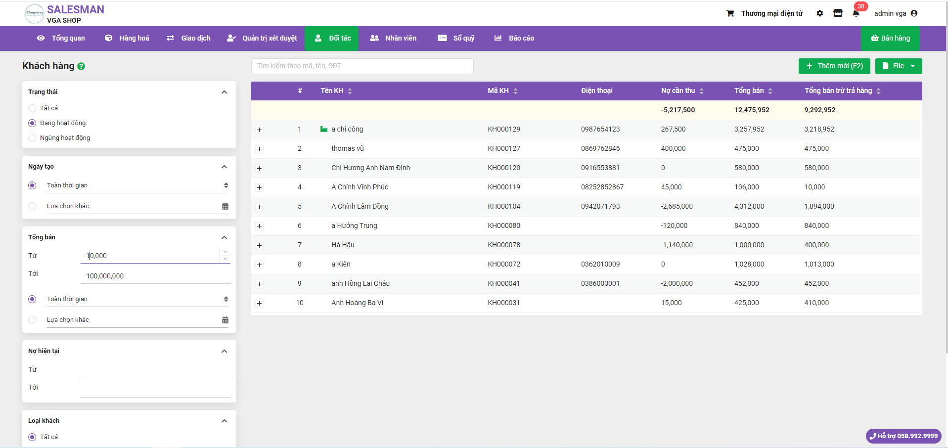Open Toàn thời gian dropdown under Tổng bán
Screen dimensions: 948x448
click(137, 299)
